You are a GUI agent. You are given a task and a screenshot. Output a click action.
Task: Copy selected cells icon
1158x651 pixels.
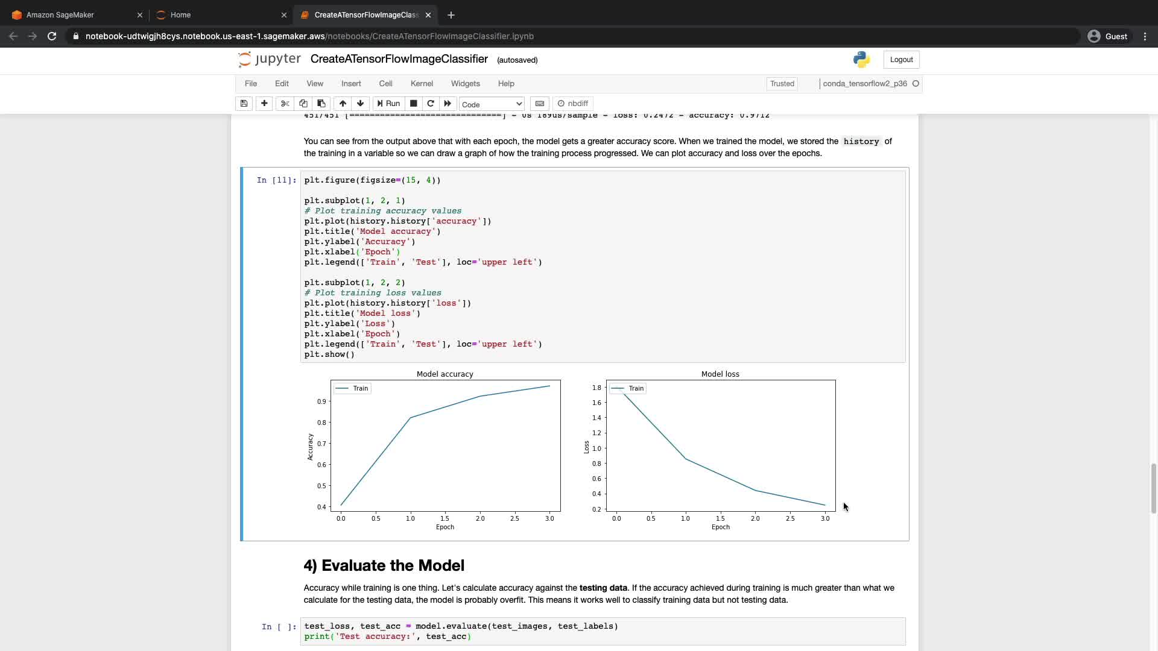click(x=303, y=104)
